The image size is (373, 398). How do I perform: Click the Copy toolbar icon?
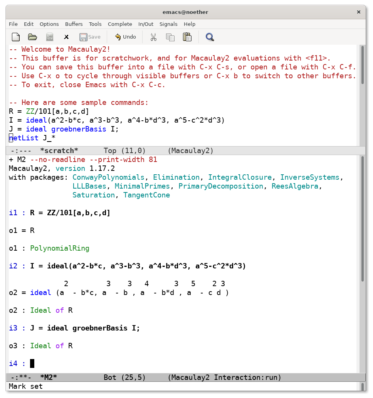[x=170, y=37]
